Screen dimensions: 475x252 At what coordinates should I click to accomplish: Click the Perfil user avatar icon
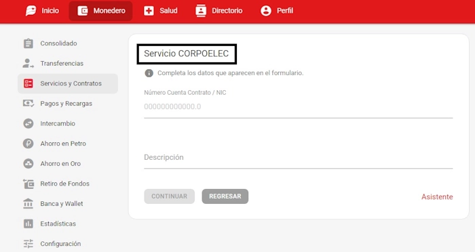coord(266,11)
